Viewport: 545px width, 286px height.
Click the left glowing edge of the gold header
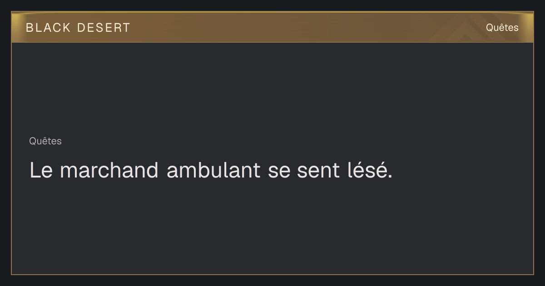15,27
